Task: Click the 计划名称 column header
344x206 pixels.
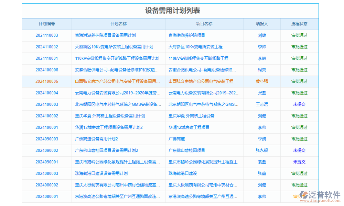Action: click(x=118, y=24)
